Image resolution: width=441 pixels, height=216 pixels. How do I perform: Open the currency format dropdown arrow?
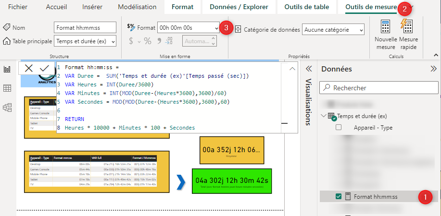pyautogui.click(x=139, y=42)
